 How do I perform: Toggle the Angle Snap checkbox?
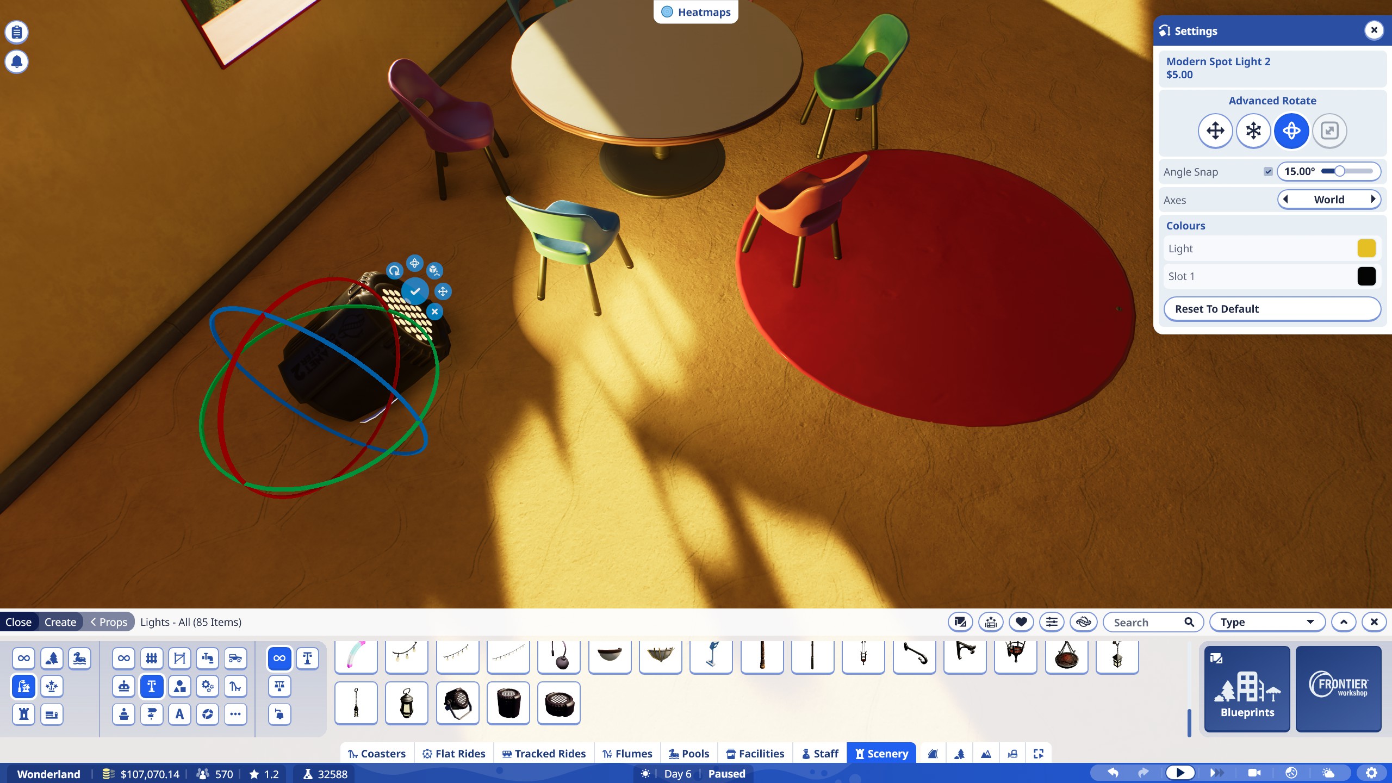click(1268, 172)
